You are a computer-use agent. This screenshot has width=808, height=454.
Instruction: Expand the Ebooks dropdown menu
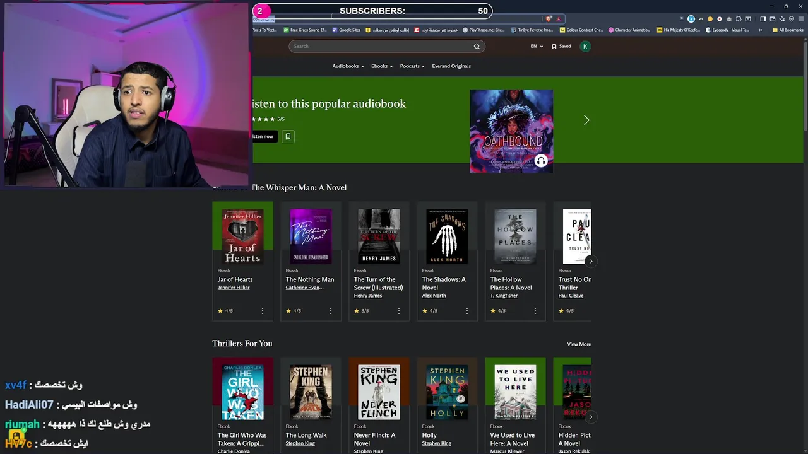pyautogui.click(x=382, y=66)
